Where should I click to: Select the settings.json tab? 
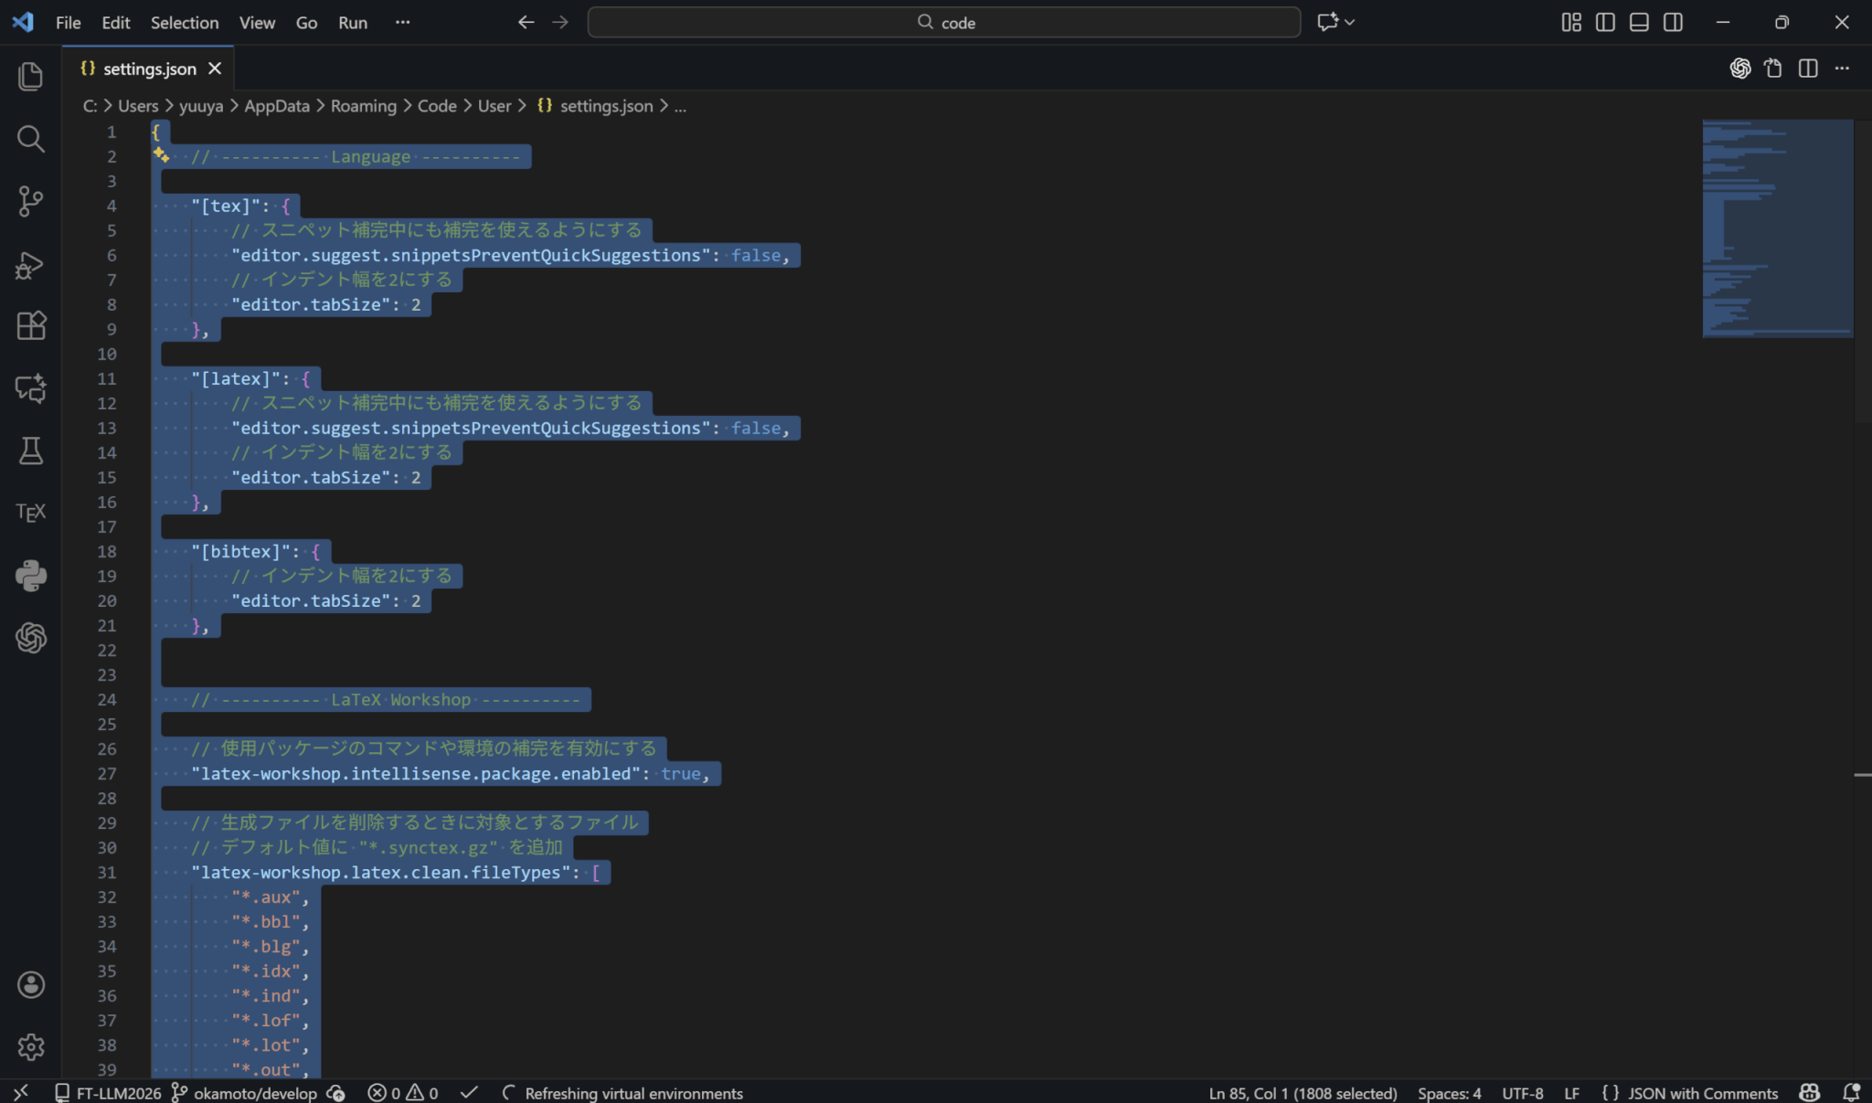(149, 69)
